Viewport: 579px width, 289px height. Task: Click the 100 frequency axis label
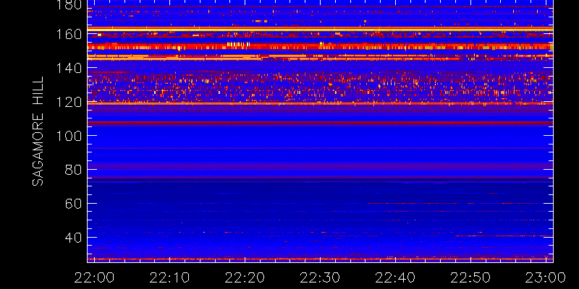[69, 136]
